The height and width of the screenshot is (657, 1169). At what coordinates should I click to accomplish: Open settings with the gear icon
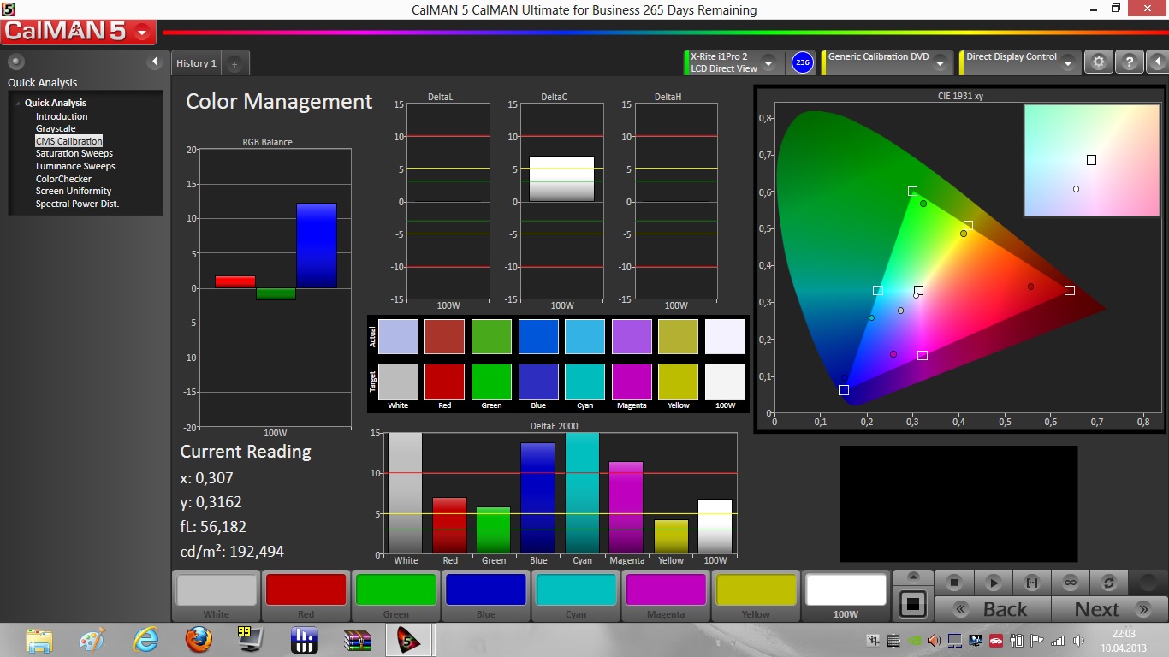tap(1099, 62)
